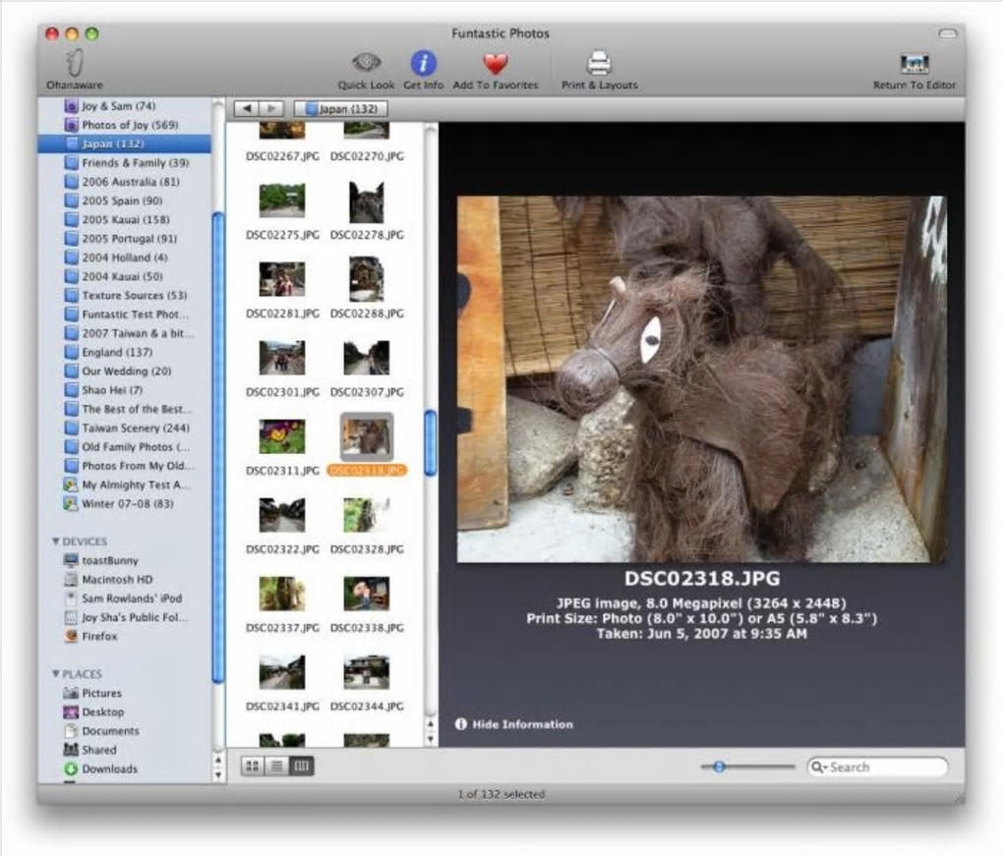Click Hide Information link
The height and width of the screenshot is (856, 1003).
521,724
